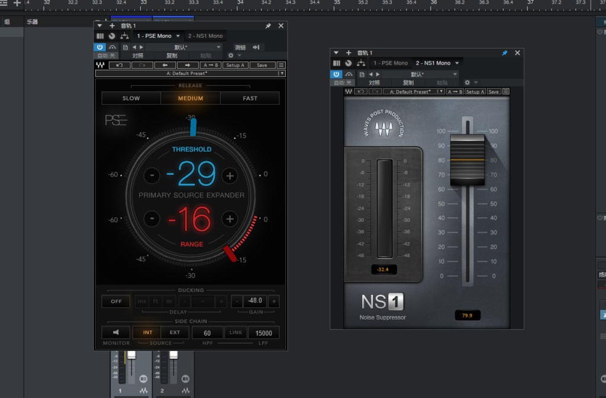Open the gear settings icon in the PSE header
The width and height of the screenshot is (606, 398).
click(x=230, y=55)
